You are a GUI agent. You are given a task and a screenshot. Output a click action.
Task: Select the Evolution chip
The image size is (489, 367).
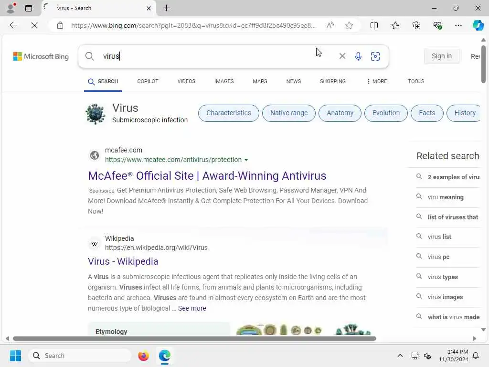386,113
